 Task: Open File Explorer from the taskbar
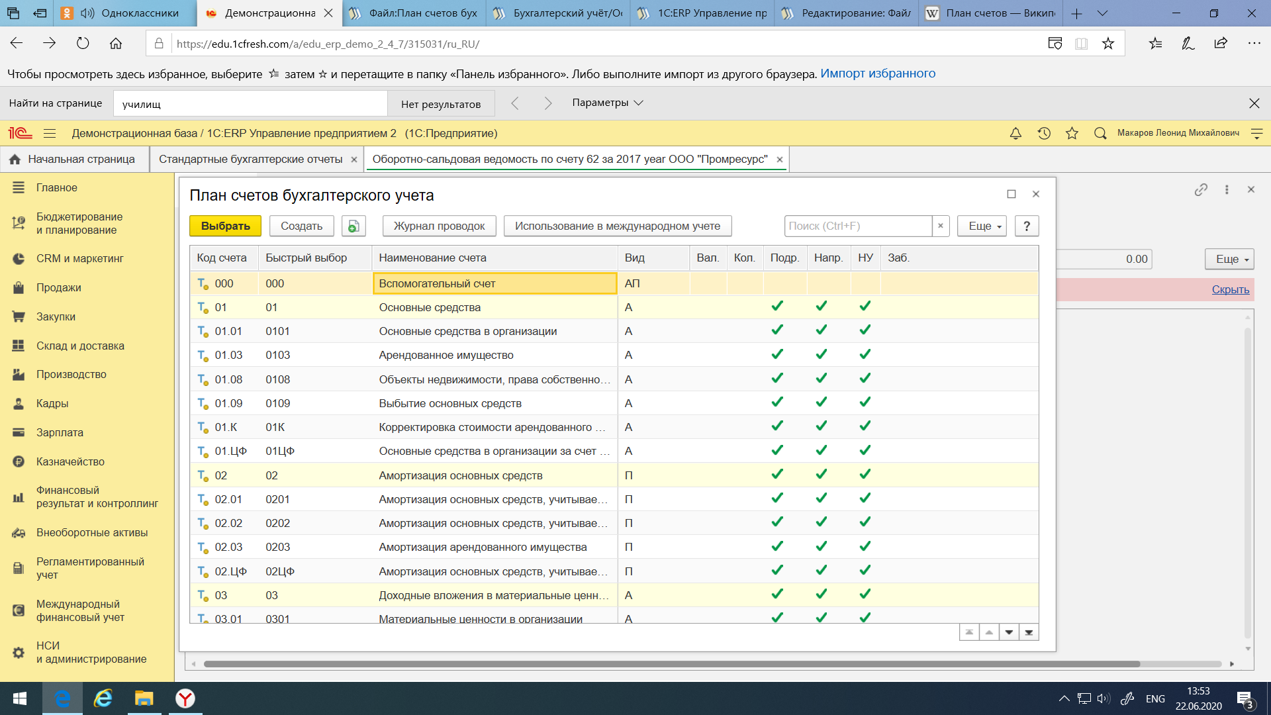(144, 698)
